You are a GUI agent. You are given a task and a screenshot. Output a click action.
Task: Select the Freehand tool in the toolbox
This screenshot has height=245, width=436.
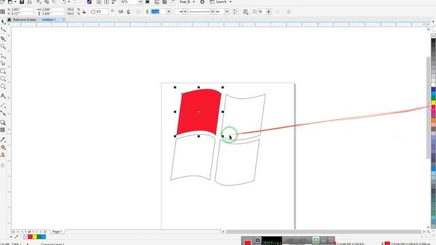3,56
